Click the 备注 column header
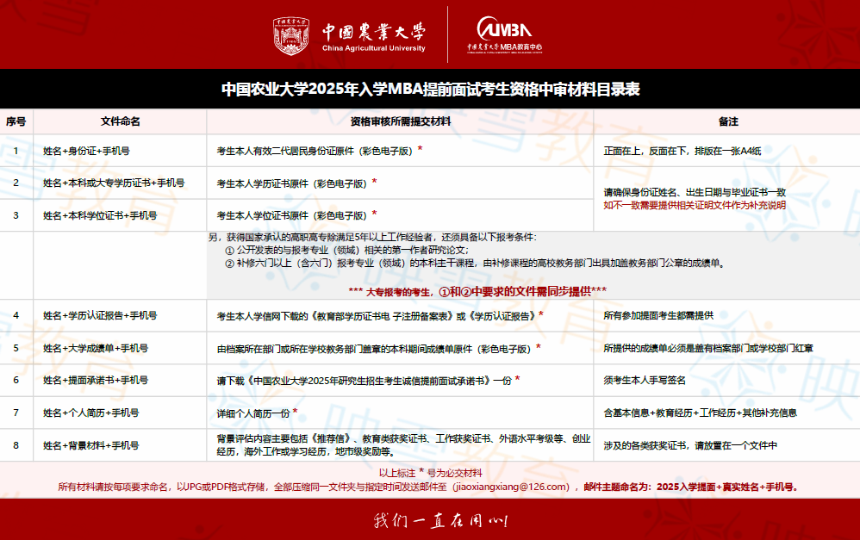 pyautogui.click(x=728, y=121)
